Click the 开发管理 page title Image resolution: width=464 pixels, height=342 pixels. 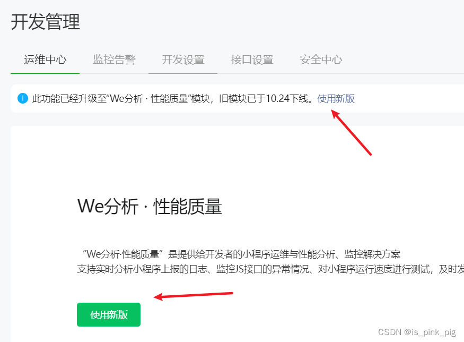coord(45,22)
